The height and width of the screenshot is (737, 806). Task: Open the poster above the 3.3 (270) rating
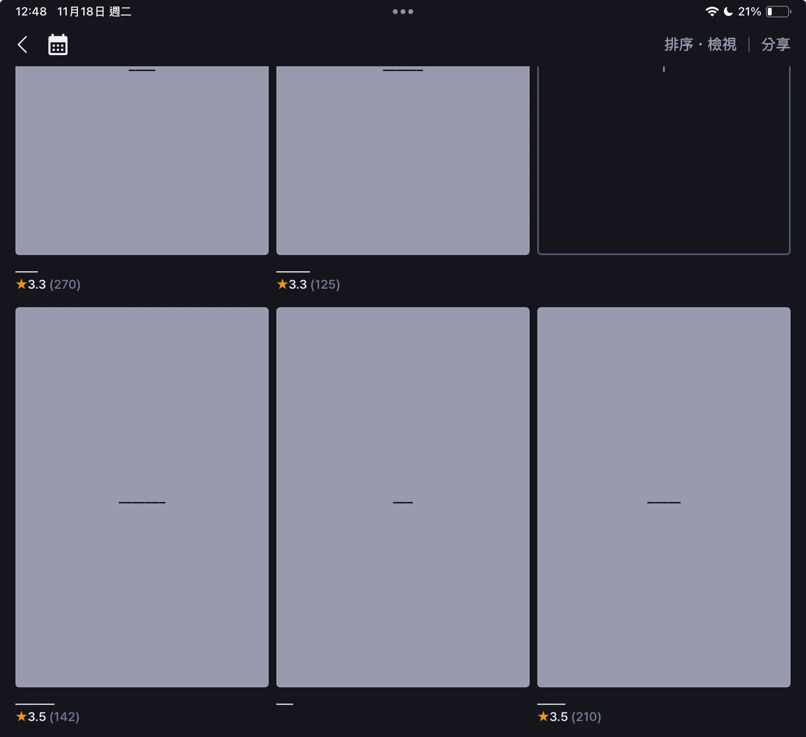[142, 160]
